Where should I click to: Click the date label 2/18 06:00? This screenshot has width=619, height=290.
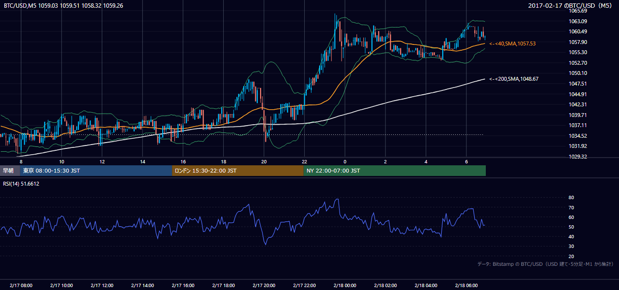[x=466, y=285]
